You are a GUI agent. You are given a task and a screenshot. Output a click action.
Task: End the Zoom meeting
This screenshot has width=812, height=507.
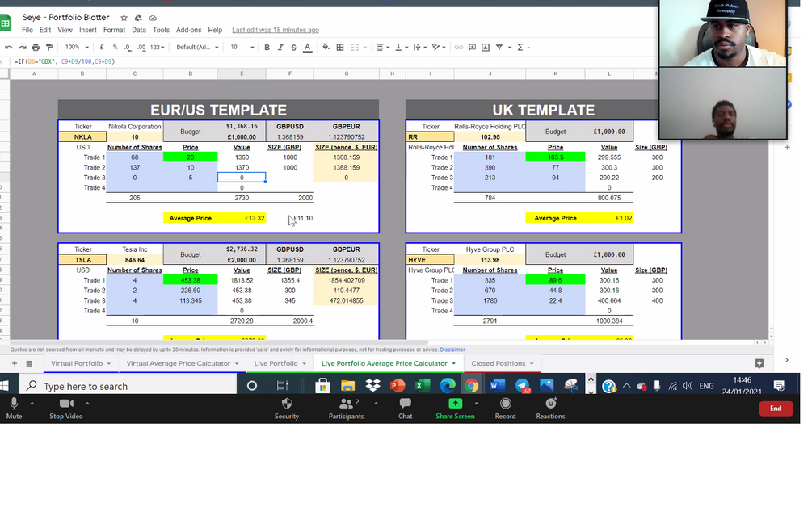775,409
